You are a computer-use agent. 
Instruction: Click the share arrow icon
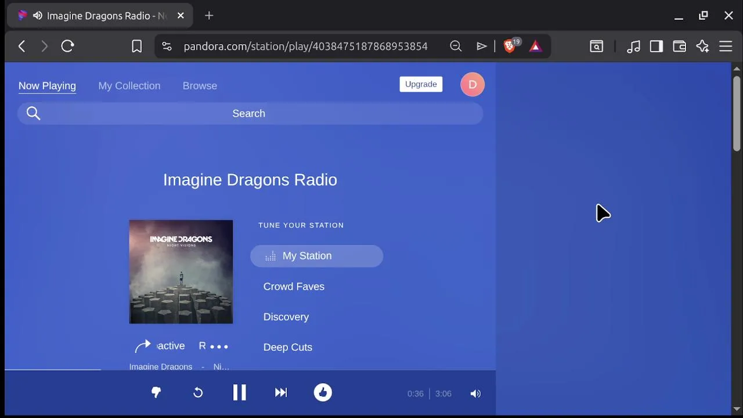click(x=143, y=347)
